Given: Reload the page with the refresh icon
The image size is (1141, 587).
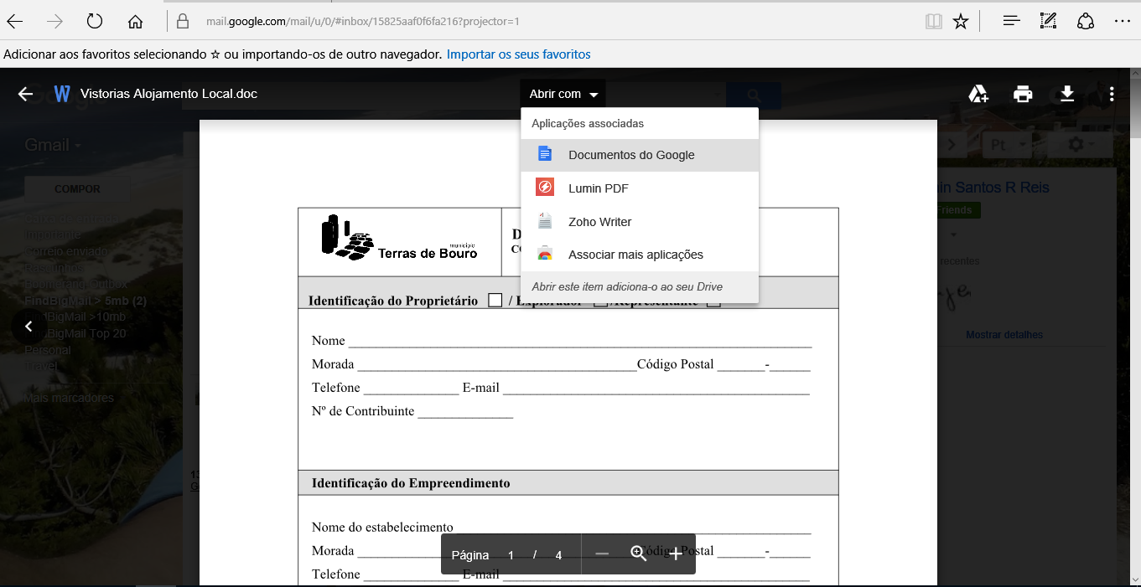Looking at the screenshot, I should pyautogui.click(x=95, y=21).
